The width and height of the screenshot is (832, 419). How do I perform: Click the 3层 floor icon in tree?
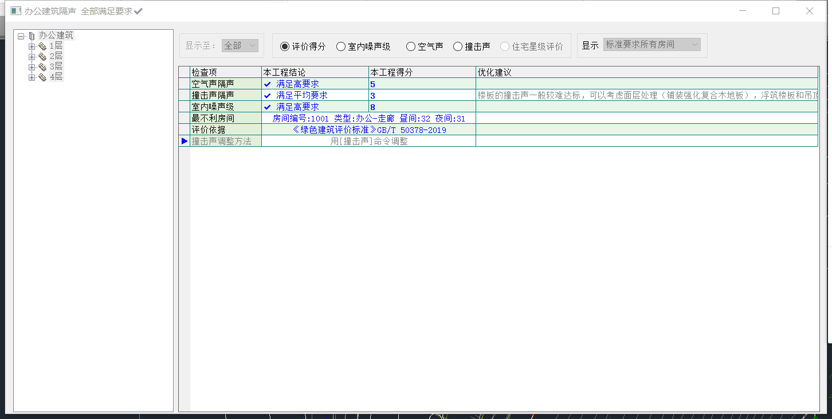click(x=42, y=67)
